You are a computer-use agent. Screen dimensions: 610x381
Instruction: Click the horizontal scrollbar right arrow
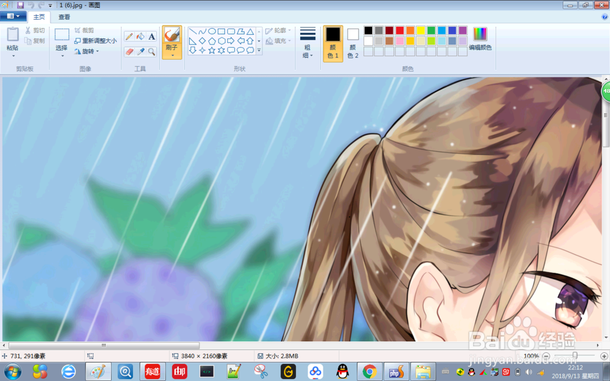click(x=598, y=345)
